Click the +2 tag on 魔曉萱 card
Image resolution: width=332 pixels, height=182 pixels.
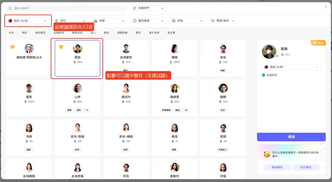pos(186,110)
